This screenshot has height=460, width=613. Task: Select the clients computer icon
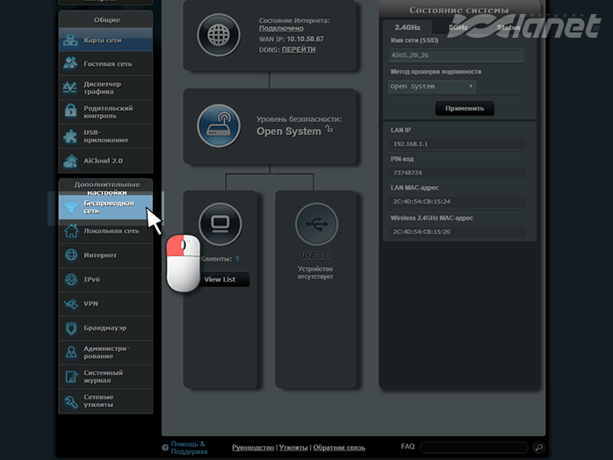click(x=220, y=223)
